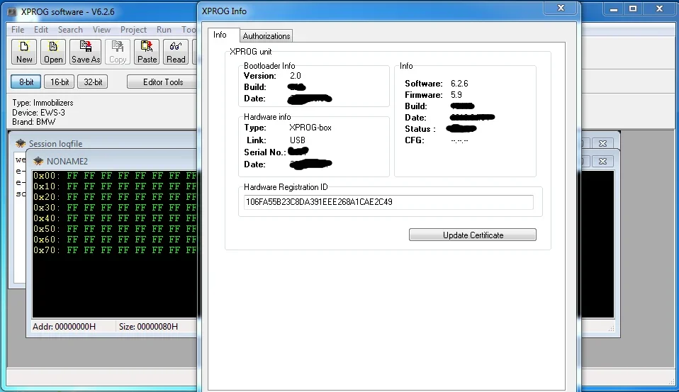Click the Device: EWS-3 label
Image resolution: width=679 pixels, height=392 pixels.
[38, 113]
